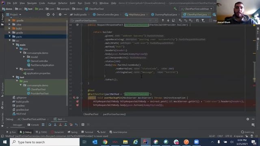Toggle code folding at pactForUserSuccess method
This screenshot has width=260, height=146.
click(81, 25)
